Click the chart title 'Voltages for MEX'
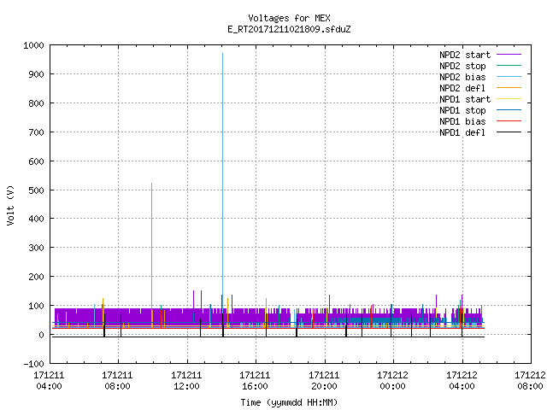This screenshot has width=547, height=410. [289, 18]
